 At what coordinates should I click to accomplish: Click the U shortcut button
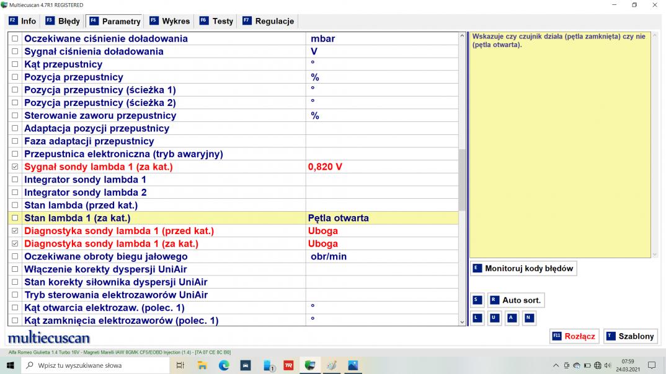pyautogui.click(x=494, y=318)
